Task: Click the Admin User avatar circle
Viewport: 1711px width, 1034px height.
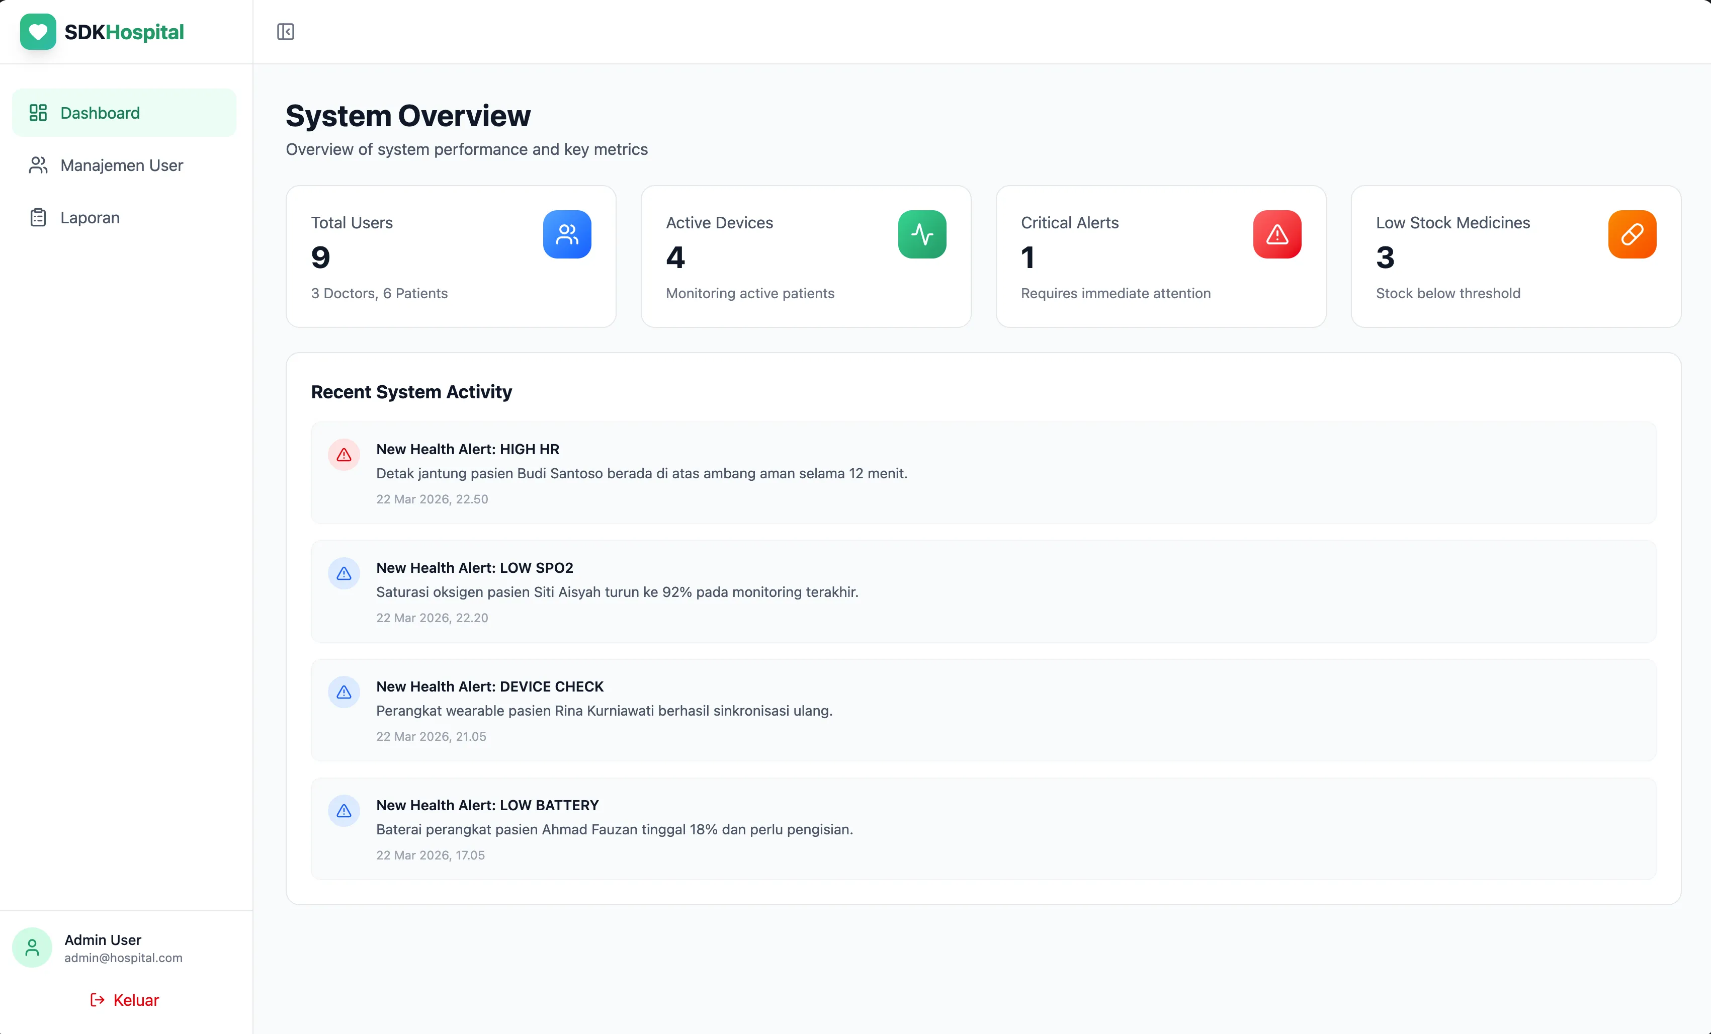Action: tap(31, 947)
